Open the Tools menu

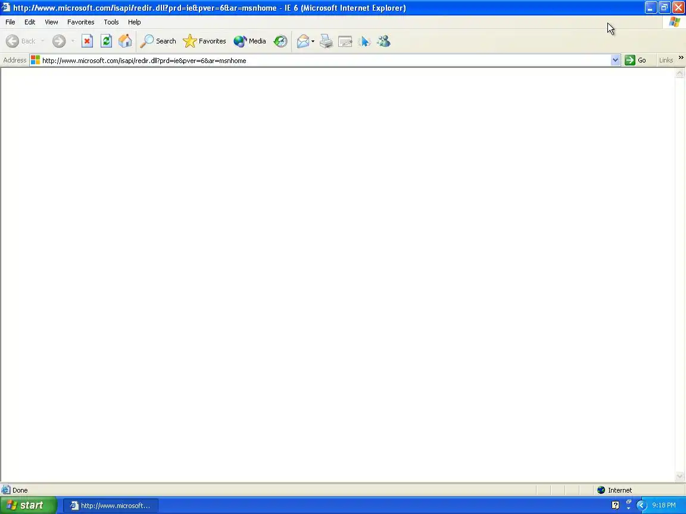(111, 22)
